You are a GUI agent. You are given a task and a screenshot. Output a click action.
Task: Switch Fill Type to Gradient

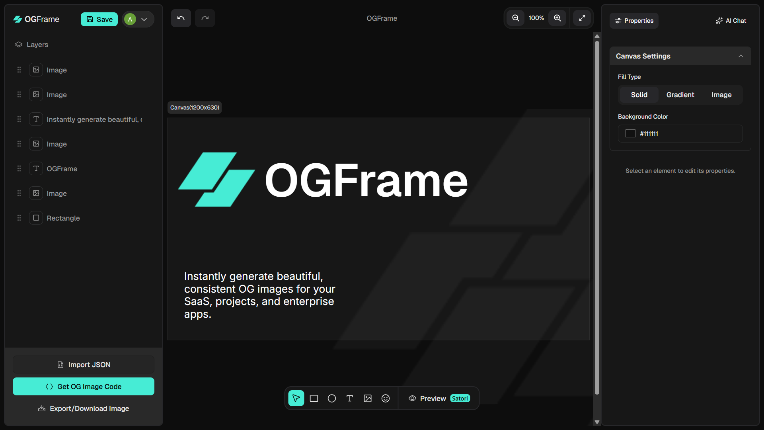coord(680,95)
